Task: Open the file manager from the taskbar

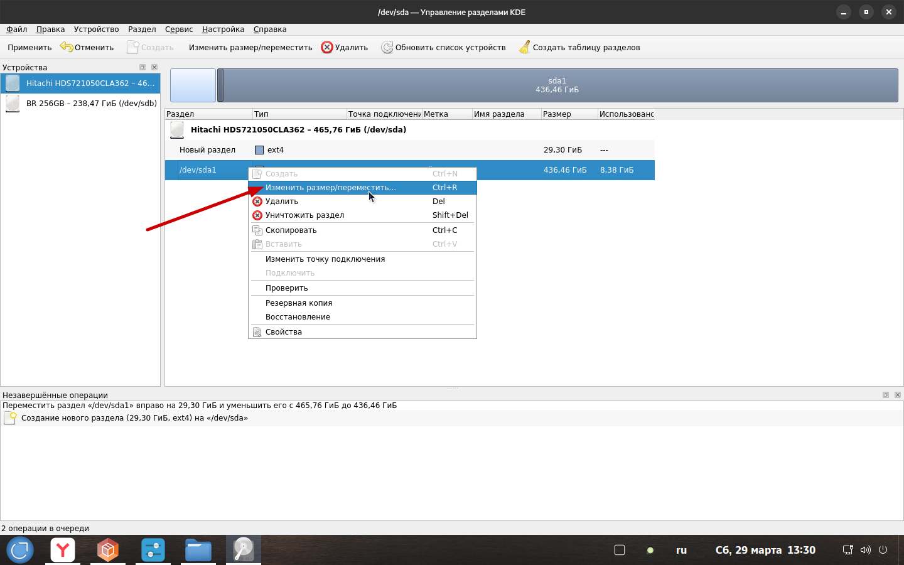Action: 198,550
